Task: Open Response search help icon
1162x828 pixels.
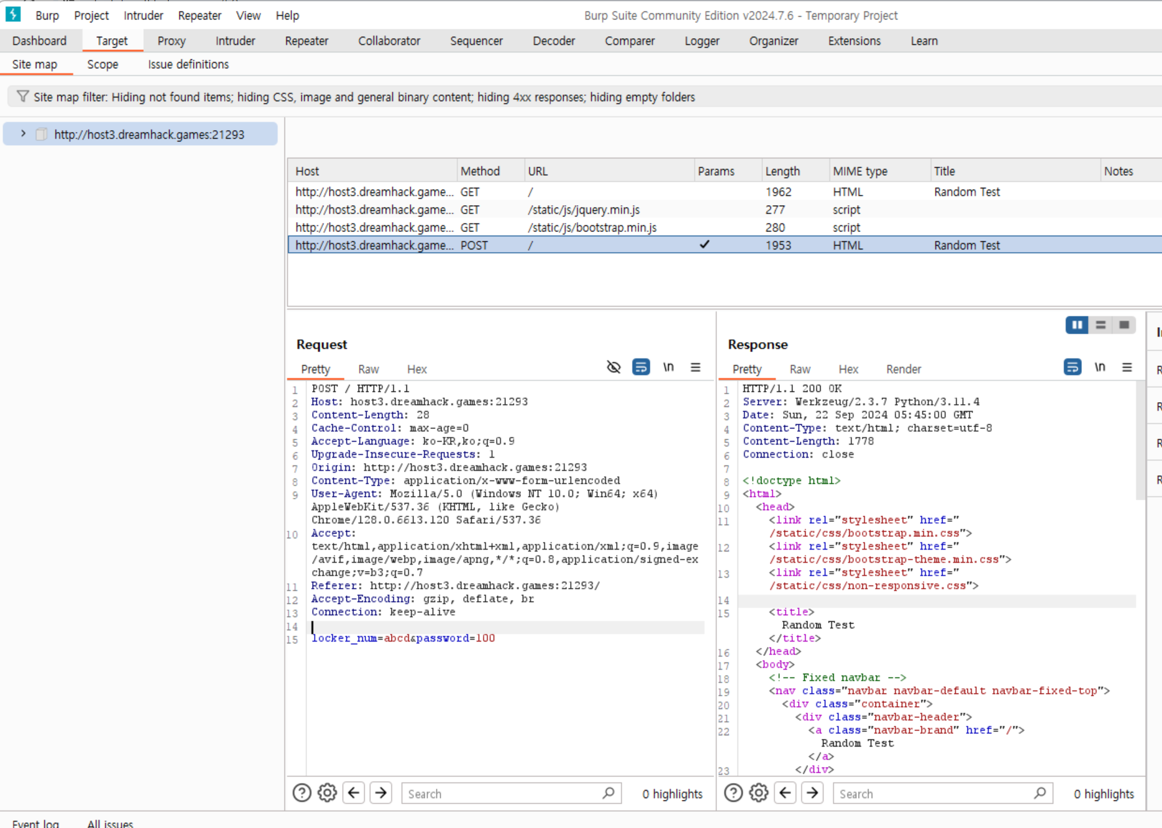Action: (734, 793)
